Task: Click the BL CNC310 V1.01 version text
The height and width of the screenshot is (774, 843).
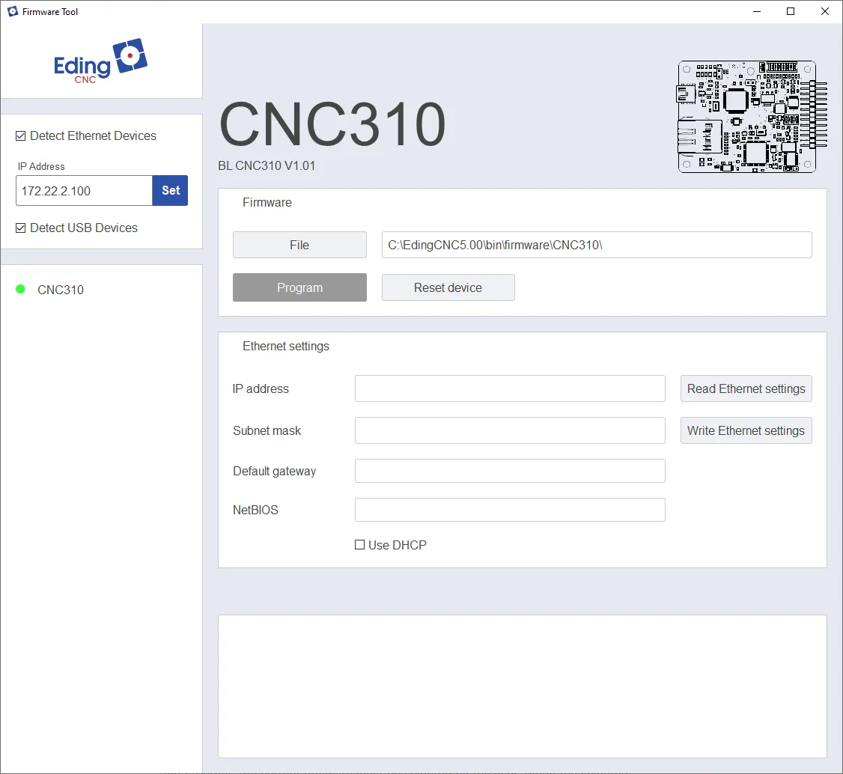Action: [266, 165]
